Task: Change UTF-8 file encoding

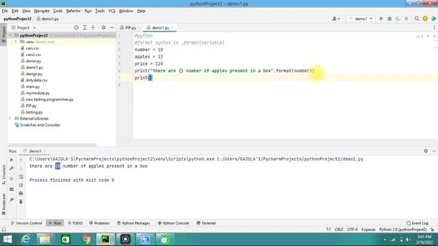Action: tap(352, 230)
